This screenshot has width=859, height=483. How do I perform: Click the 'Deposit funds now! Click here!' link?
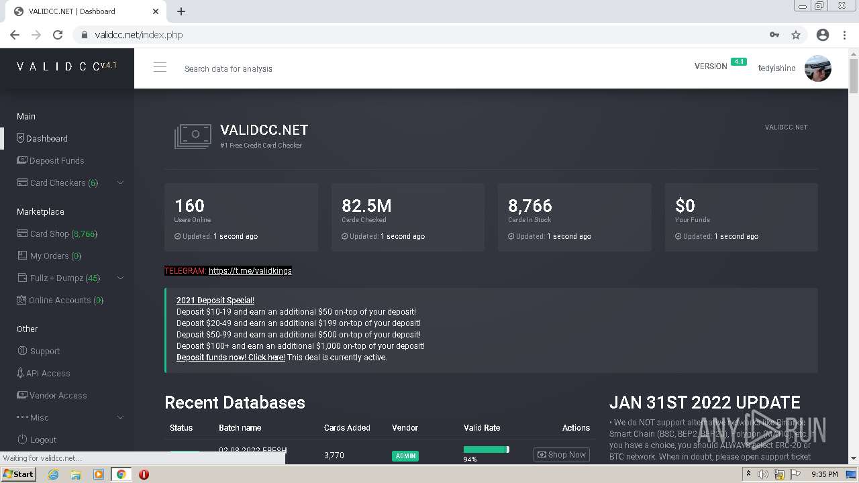pyautogui.click(x=231, y=357)
